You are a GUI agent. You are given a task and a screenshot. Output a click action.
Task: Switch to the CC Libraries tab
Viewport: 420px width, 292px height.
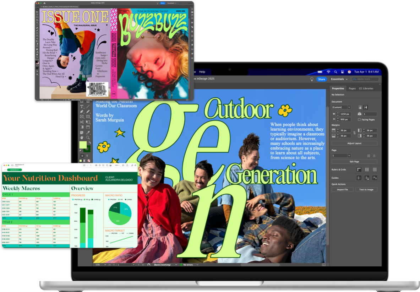tap(366, 88)
